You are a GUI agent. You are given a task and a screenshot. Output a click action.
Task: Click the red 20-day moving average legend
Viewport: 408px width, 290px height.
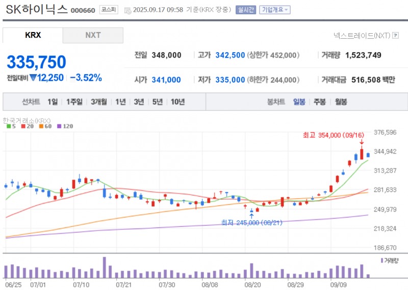click(28, 127)
